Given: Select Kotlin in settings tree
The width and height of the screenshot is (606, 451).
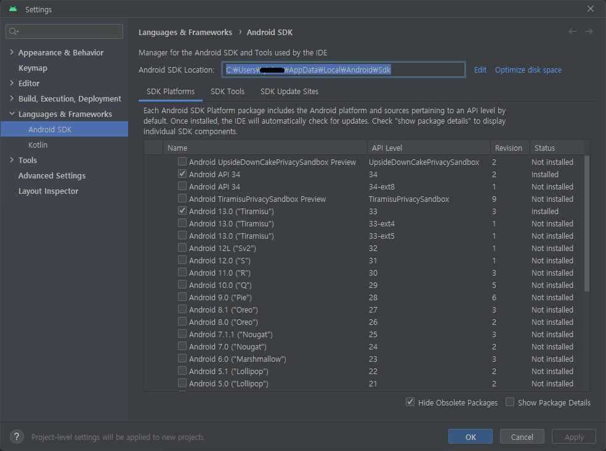Looking at the screenshot, I should tap(38, 145).
